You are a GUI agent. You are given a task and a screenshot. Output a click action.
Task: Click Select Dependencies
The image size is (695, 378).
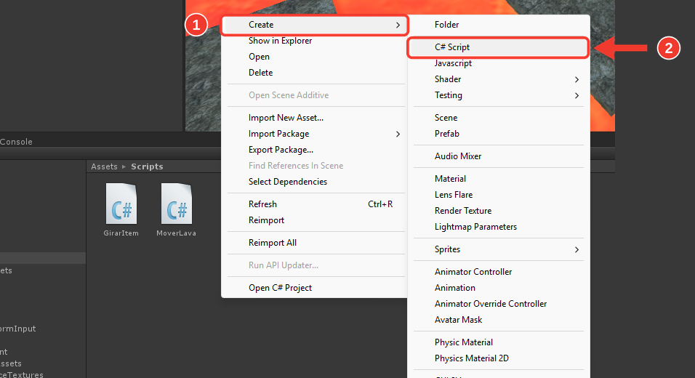[x=314, y=182]
